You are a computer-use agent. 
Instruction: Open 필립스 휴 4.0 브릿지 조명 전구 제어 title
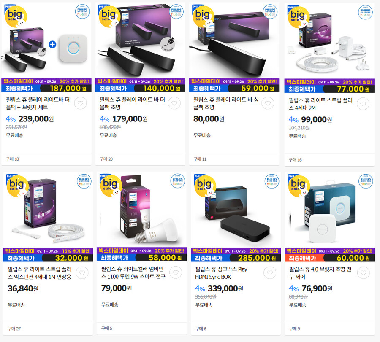click(x=320, y=273)
